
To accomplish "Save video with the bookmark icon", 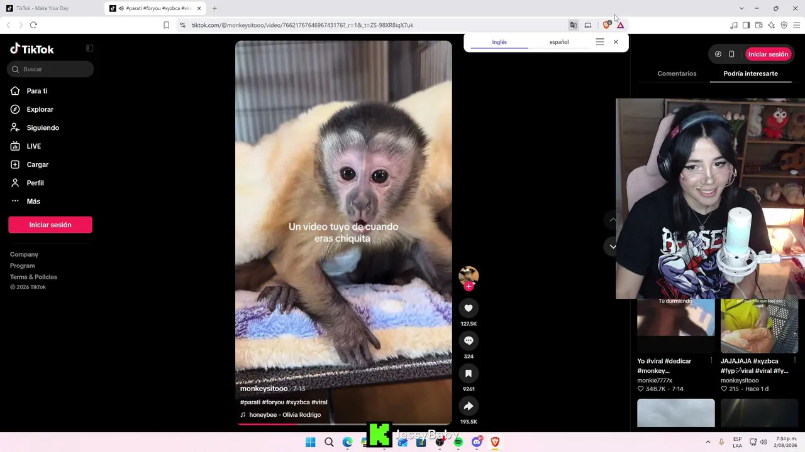I will [x=469, y=374].
